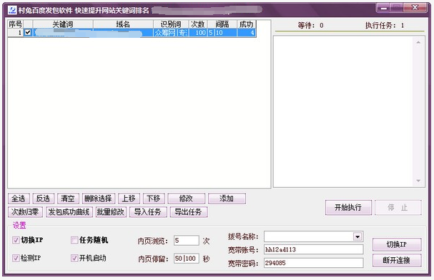Image resolution: width=434 pixels, height=280 pixels.
Task: Toggle the row 1 task checkbox
Action: click(28, 32)
